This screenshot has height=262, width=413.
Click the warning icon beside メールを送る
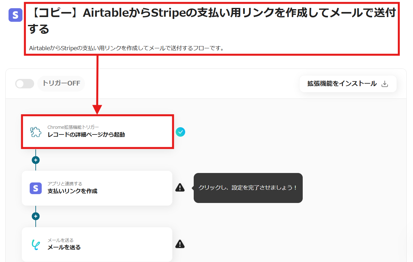click(180, 244)
